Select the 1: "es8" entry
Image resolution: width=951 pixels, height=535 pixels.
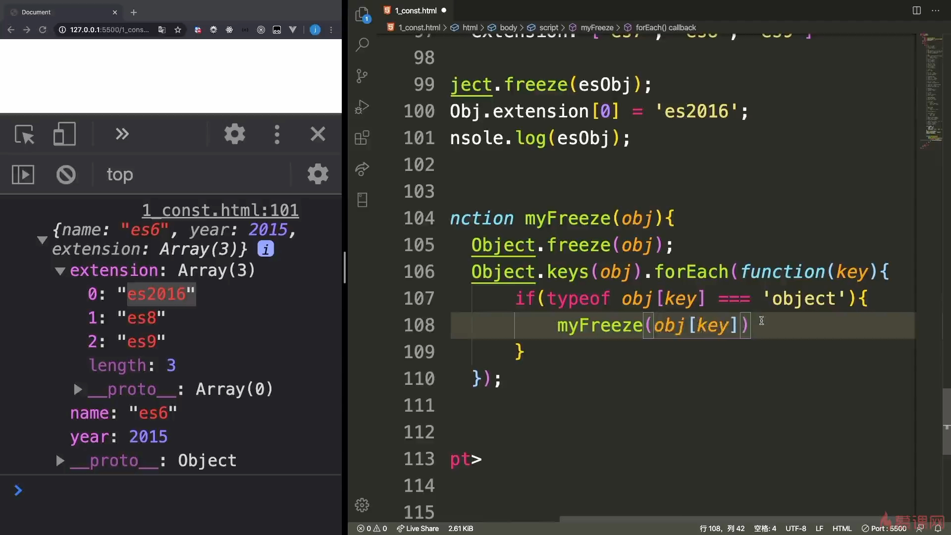(126, 318)
